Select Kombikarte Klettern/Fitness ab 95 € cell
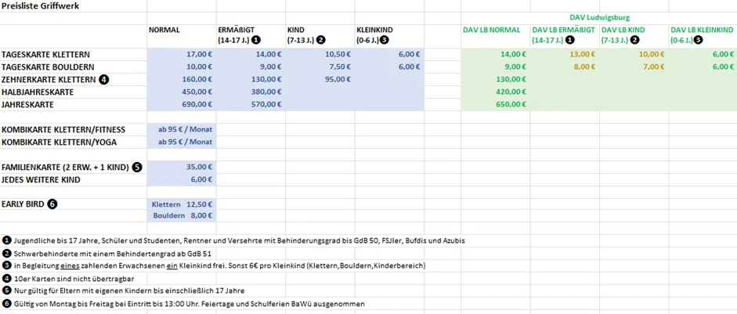This screenshot has height=314, width=737. (x=182, y=130)
